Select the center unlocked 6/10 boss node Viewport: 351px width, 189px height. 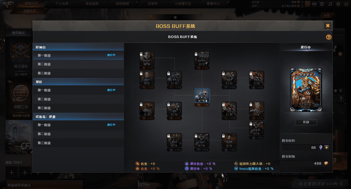[x=202, y=95]
